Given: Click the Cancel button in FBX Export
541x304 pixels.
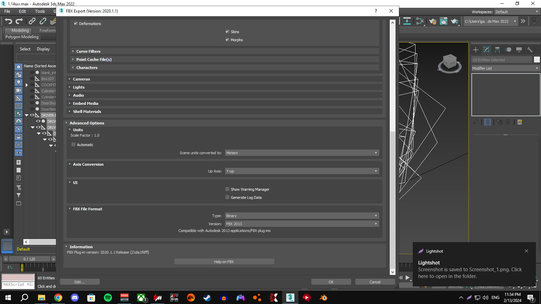Looking at the screenshot, I should tap(375, 282).
